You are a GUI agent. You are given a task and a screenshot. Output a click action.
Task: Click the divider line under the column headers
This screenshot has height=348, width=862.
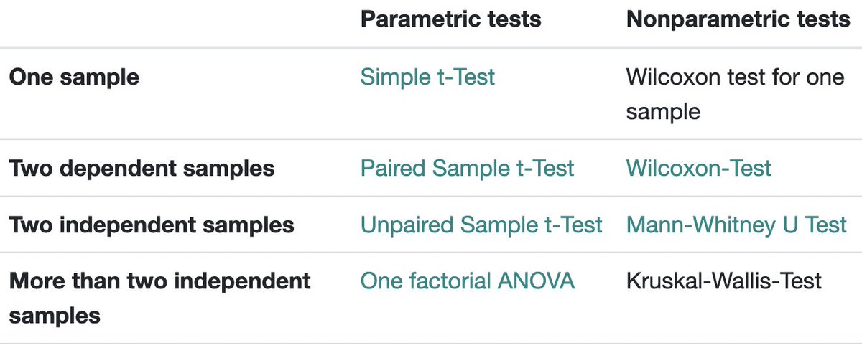pos(431,48)
